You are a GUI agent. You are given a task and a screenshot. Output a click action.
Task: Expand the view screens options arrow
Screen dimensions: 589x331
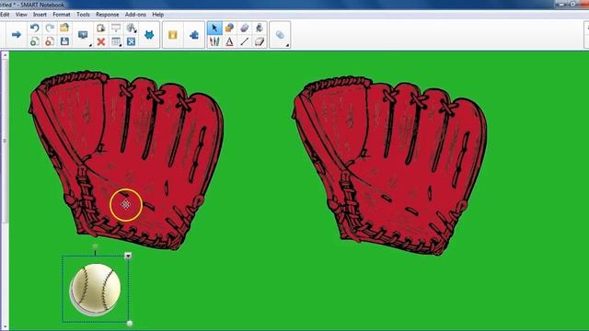(90, 45)
